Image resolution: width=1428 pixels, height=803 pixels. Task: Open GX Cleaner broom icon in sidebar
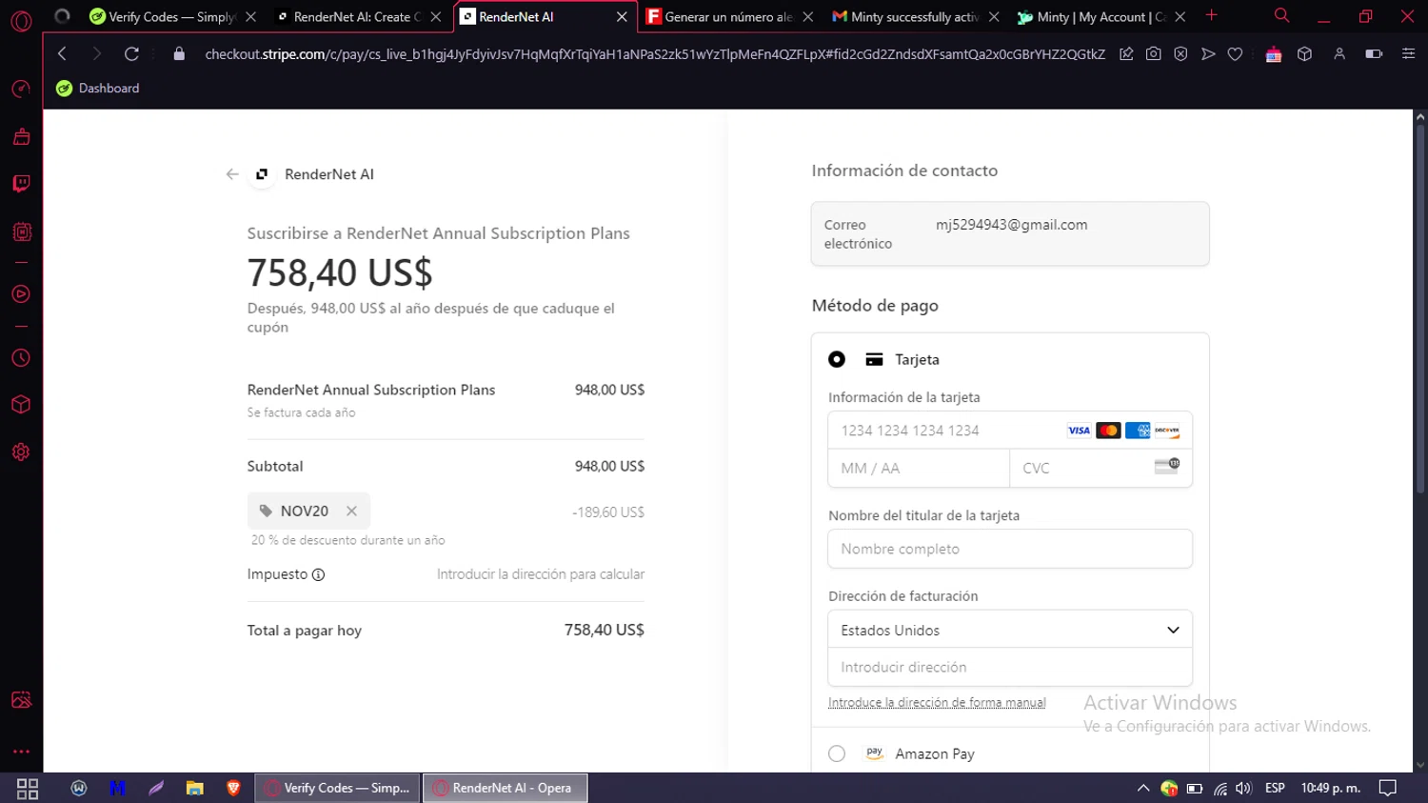tap(21, 137)
